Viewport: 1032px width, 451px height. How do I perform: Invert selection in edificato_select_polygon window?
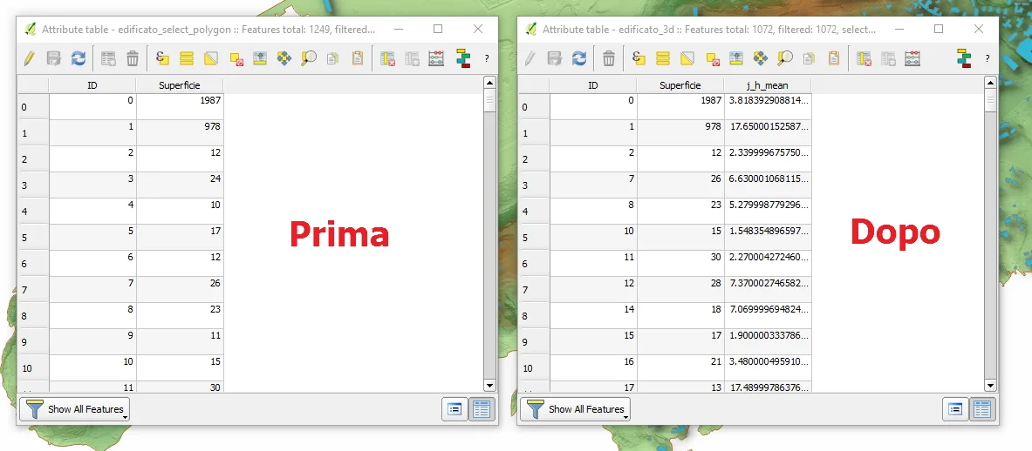[x=210, y=58]
